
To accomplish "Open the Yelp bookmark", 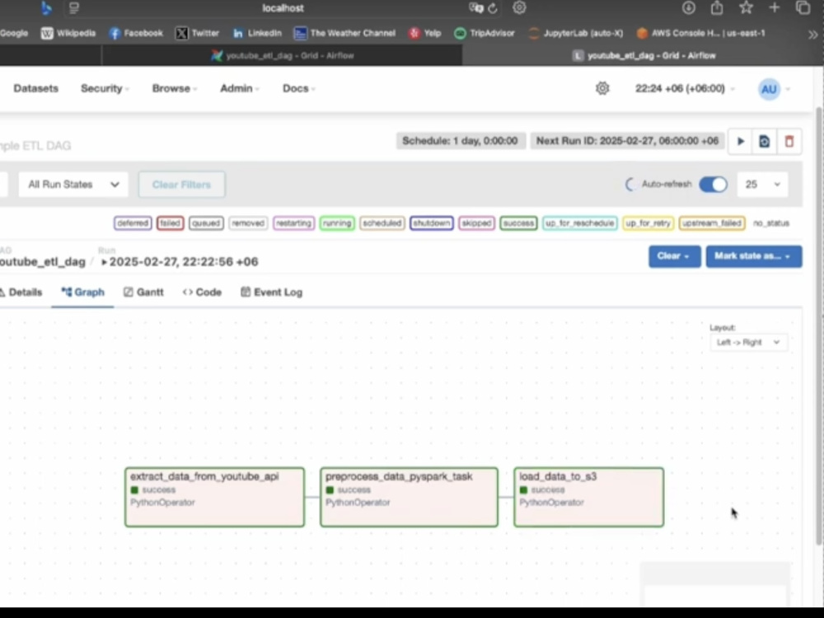I will click(x=424, y=33).
